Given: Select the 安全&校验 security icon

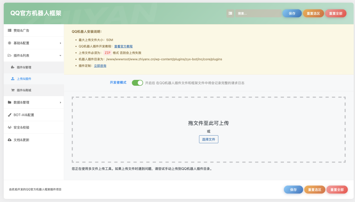Looking at the screenshot, I should [9, 127].
